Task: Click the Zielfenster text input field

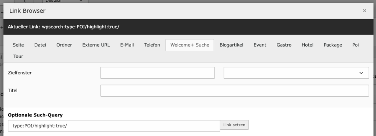Action: [157, 73]
